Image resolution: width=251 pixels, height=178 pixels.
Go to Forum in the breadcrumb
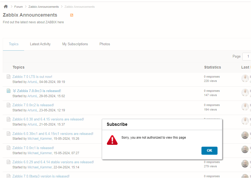tap(18, 7)
